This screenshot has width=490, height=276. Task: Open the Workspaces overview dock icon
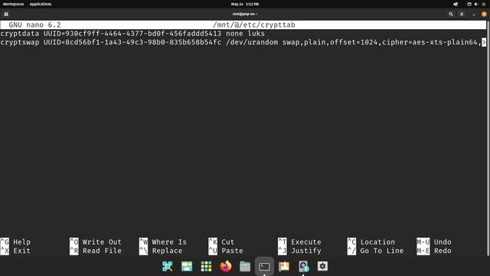point(187,266)
